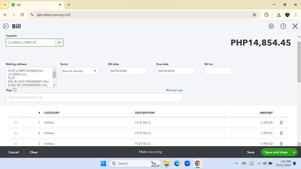The image size is (301, 169).
Task: Go back to previous page
Action: (5, 15)
